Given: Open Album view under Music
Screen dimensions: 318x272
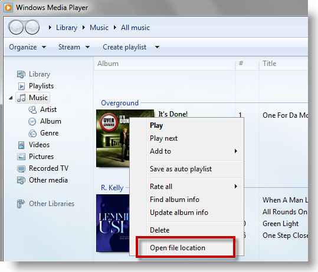Looking at the screenshot, I should click(51, 121).
